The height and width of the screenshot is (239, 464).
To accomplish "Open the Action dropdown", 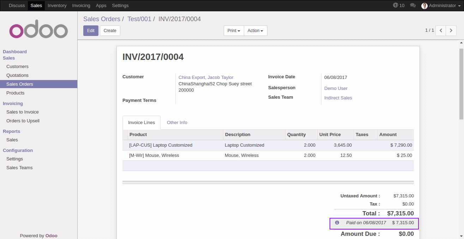I will pos(255,31).
